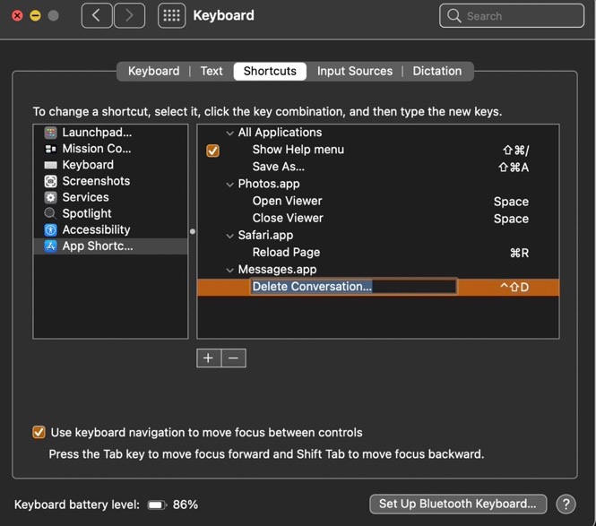Switch to the Keyboard tab

[153, 71]
